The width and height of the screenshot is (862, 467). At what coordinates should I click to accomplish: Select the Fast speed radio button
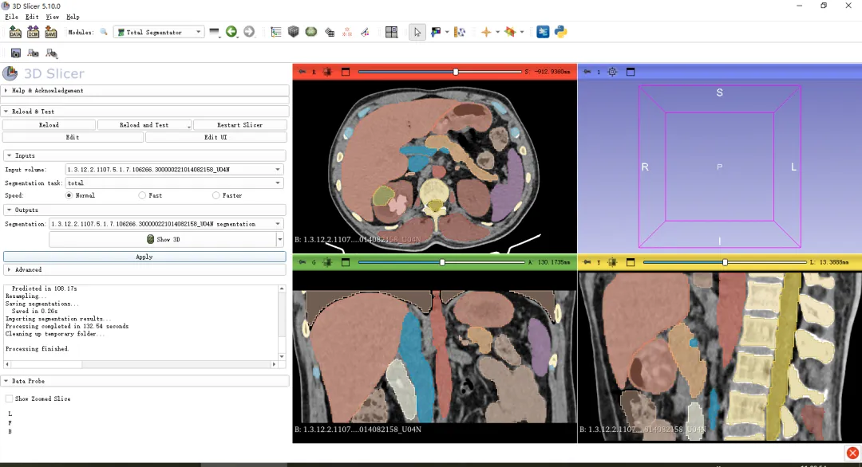pyautogui.click(x=142, y=195)
